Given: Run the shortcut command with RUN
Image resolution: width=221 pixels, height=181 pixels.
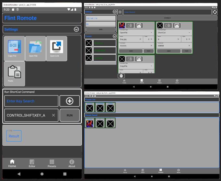Looking at the screenshot, I should pyautogui.click(x=70, y=115).
